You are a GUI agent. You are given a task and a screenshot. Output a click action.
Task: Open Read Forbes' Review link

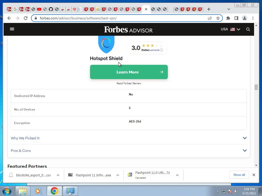pos(129,83)
